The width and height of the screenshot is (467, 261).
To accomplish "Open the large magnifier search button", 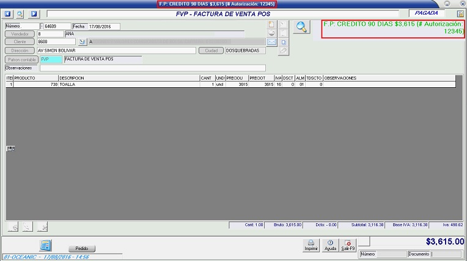I will click(301, 27).
